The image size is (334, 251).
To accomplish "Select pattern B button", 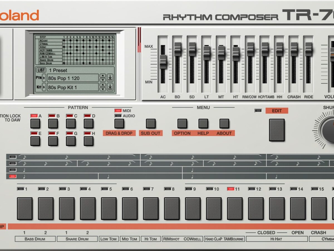I will coord(53,124).
